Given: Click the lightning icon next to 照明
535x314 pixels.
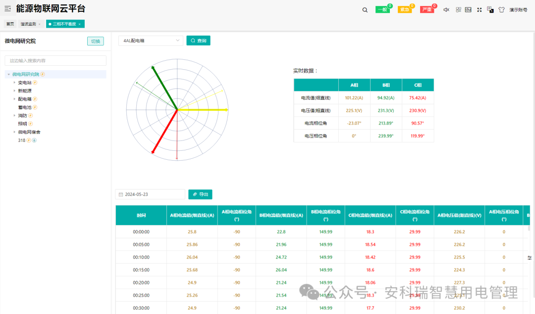Looking at the screenshot, I should pos(30,124).
